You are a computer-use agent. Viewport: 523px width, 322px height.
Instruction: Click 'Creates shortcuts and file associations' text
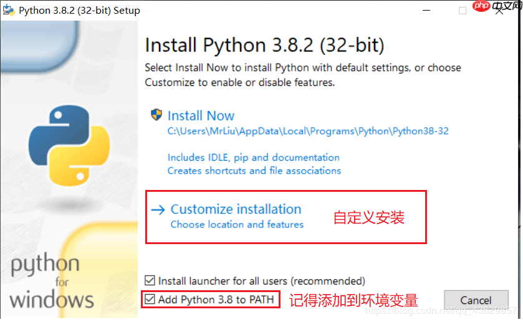coord(254,171)
